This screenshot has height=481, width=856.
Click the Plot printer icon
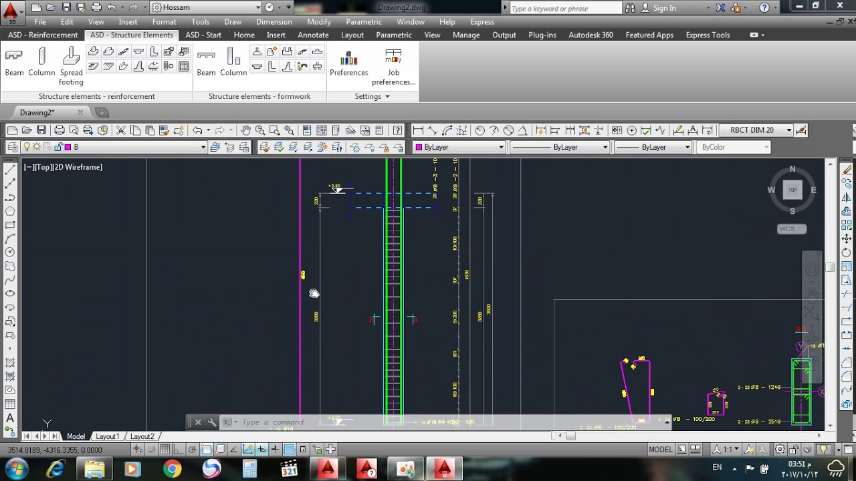coord(60,130)
